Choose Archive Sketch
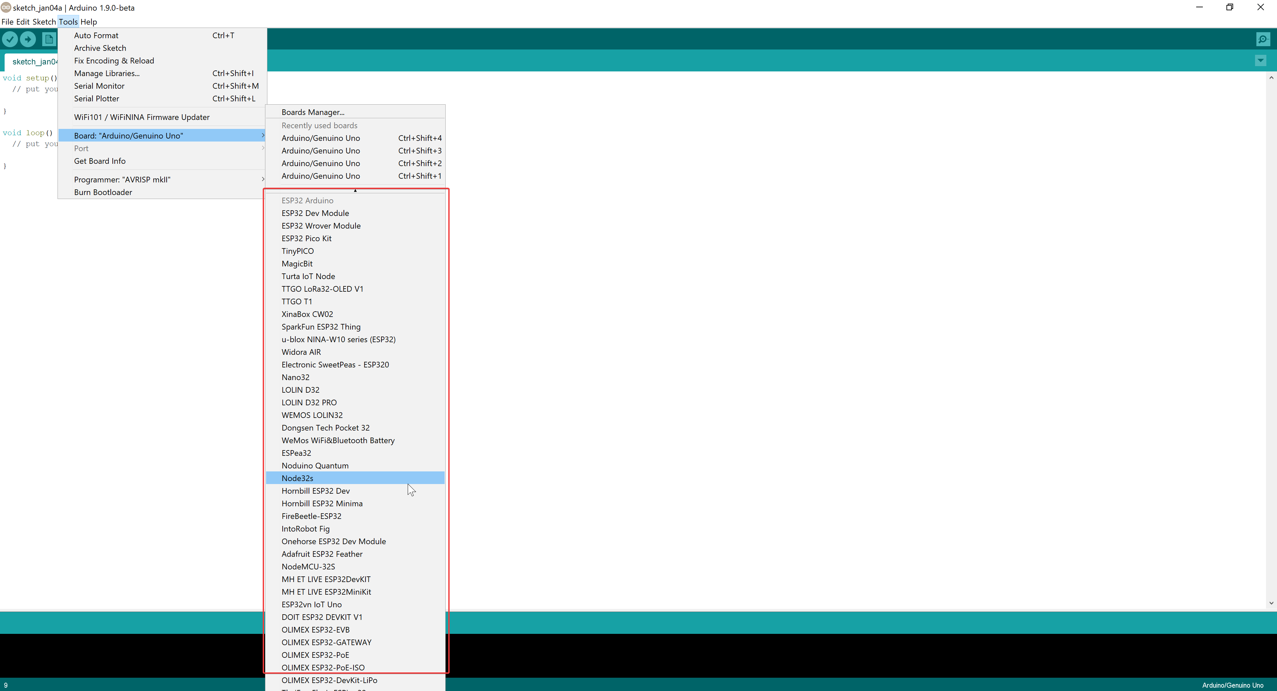 coord(162,48)
